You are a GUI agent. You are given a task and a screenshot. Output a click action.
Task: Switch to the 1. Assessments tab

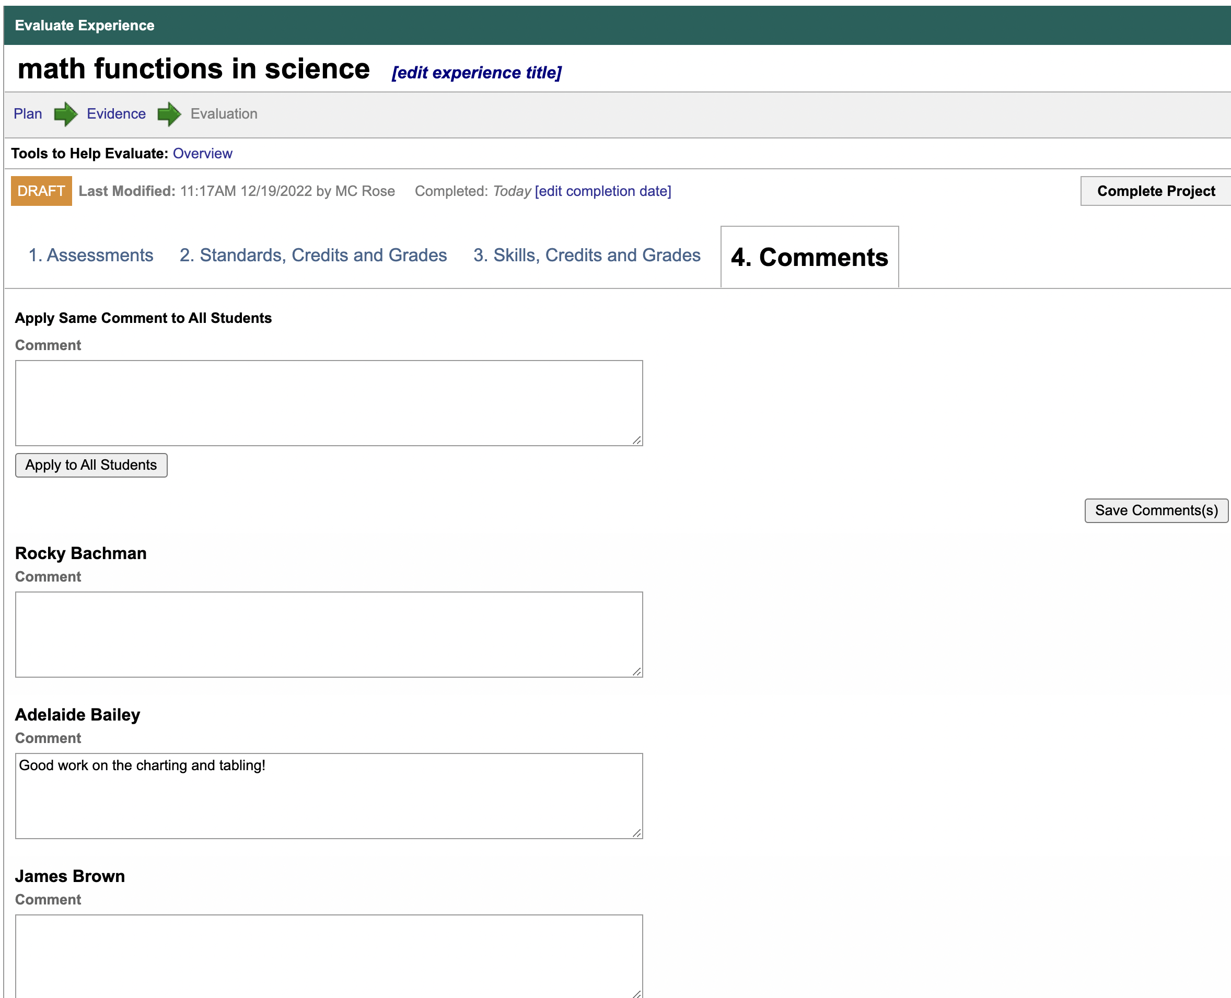point(91,256)
